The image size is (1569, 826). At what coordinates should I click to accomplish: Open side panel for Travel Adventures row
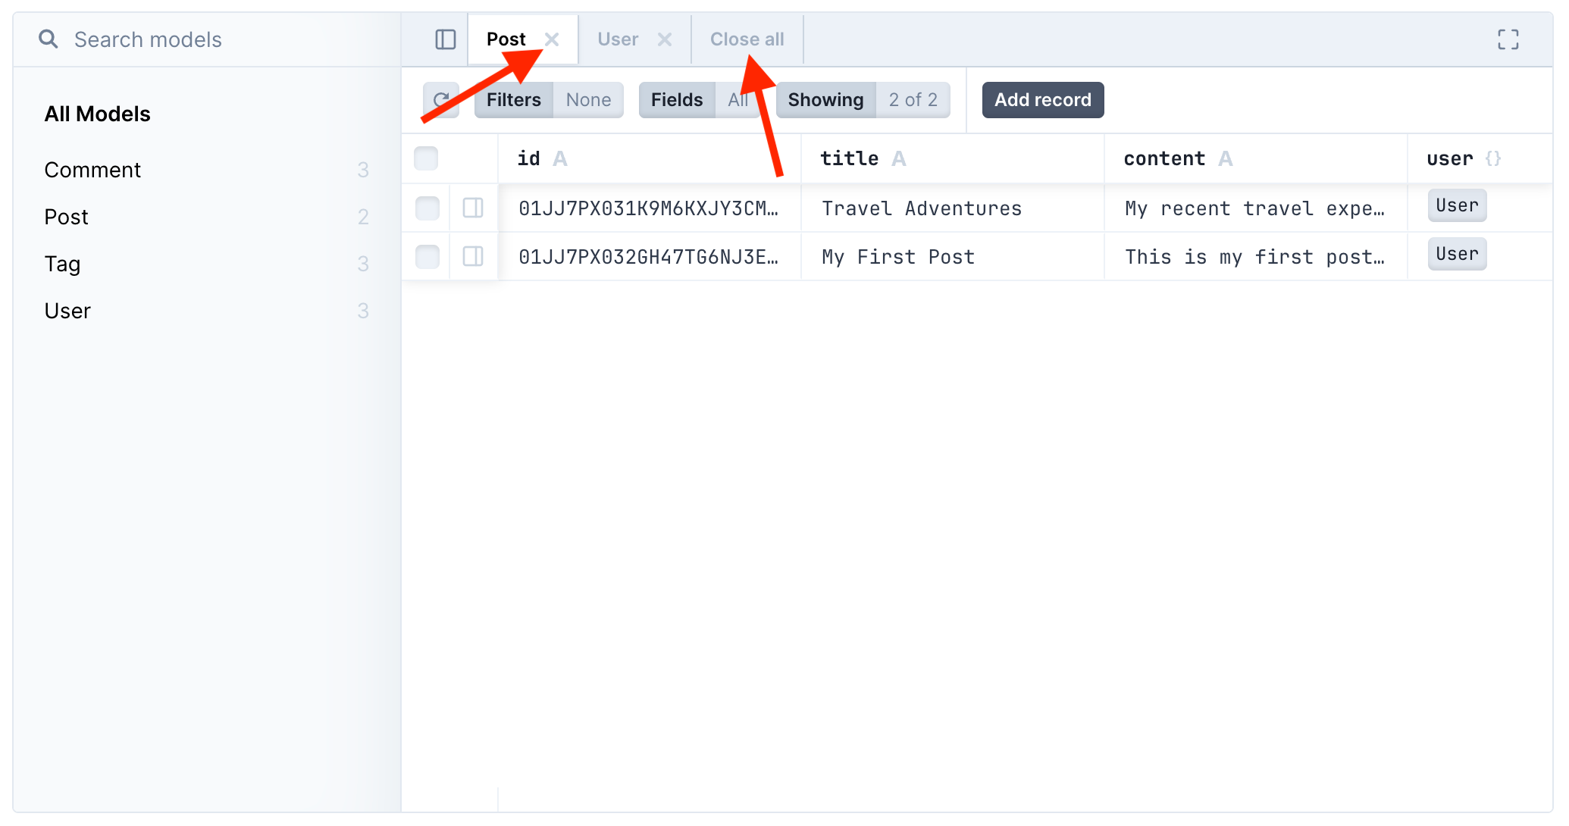(473, 208)
